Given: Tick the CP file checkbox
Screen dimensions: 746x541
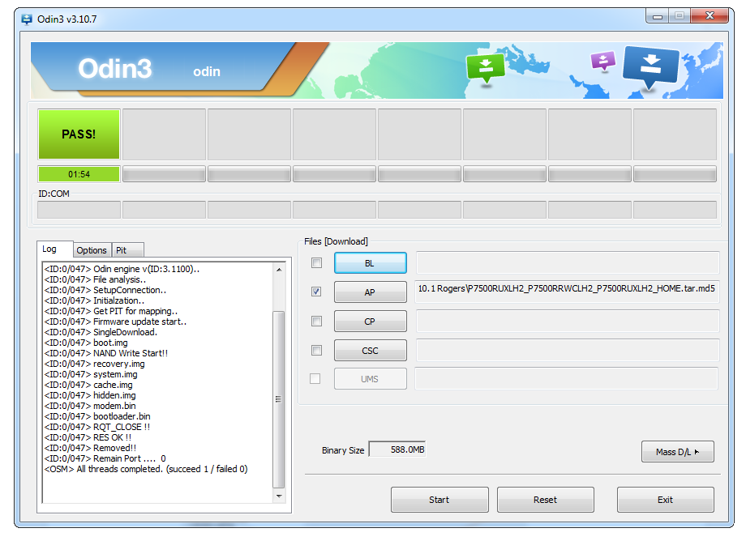Looking at the screenshot, I should pyautogui.click(x=316, y=321).
